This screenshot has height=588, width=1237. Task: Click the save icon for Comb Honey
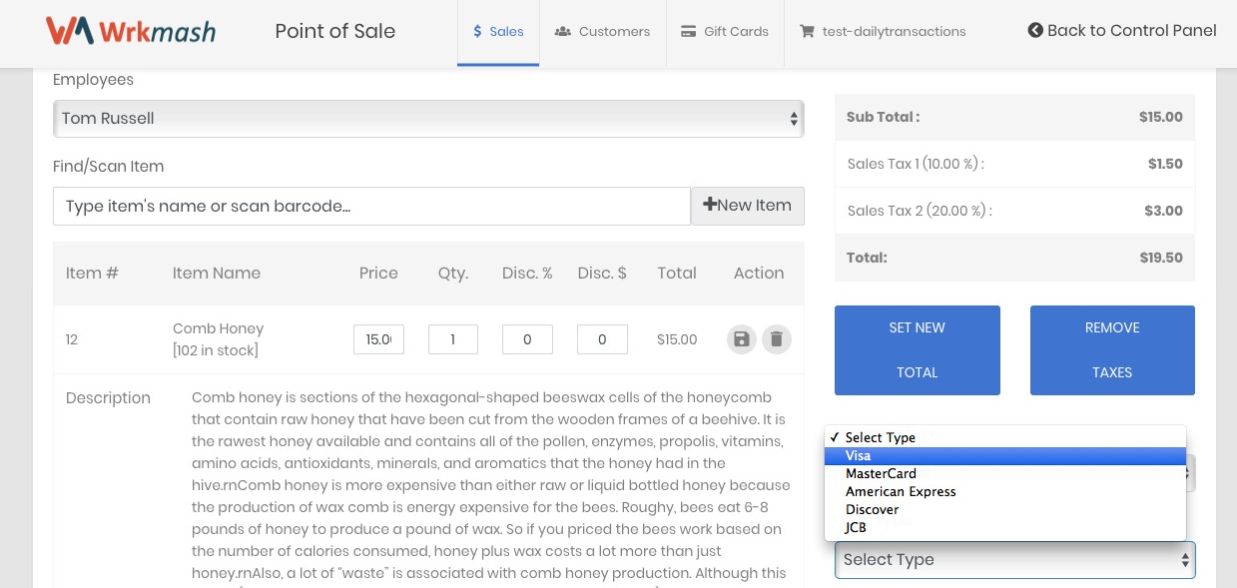741,339
